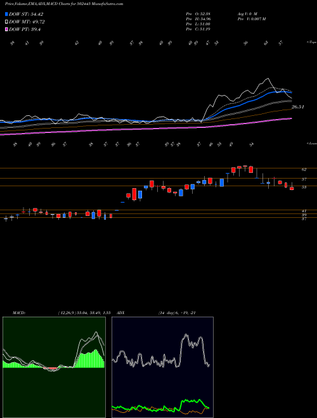The image size is (317, 418).
Task: Select the chart title with ManafaSutra.com
Action: pos(64,4)
